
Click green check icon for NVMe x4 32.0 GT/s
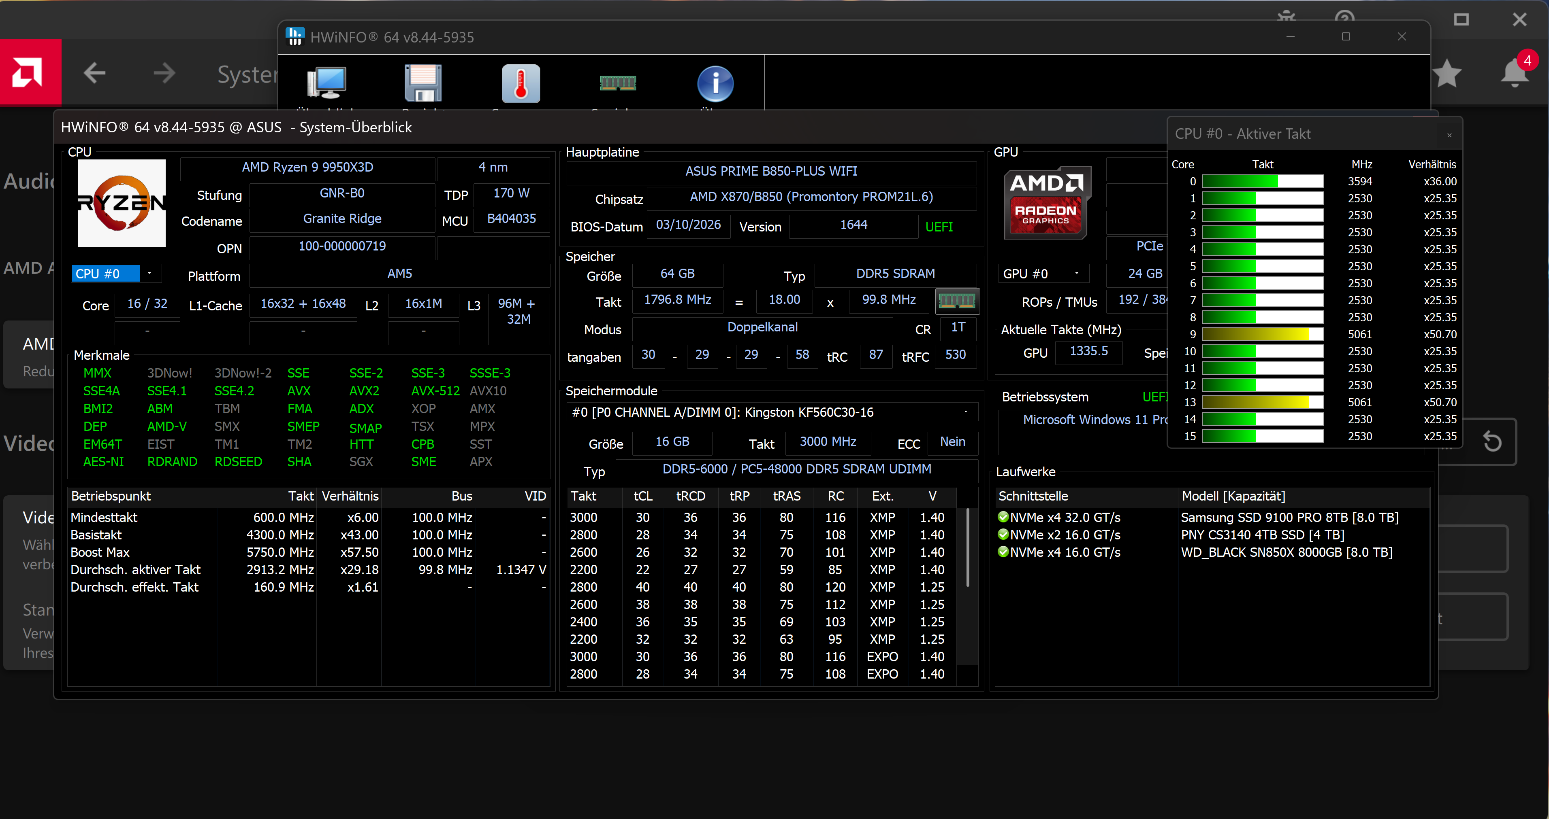pyautogui.click(x=1003, y=517)
